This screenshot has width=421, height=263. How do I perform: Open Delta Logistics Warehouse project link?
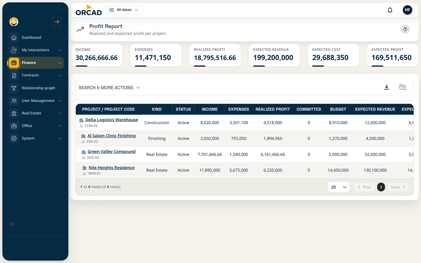[112, 120]
